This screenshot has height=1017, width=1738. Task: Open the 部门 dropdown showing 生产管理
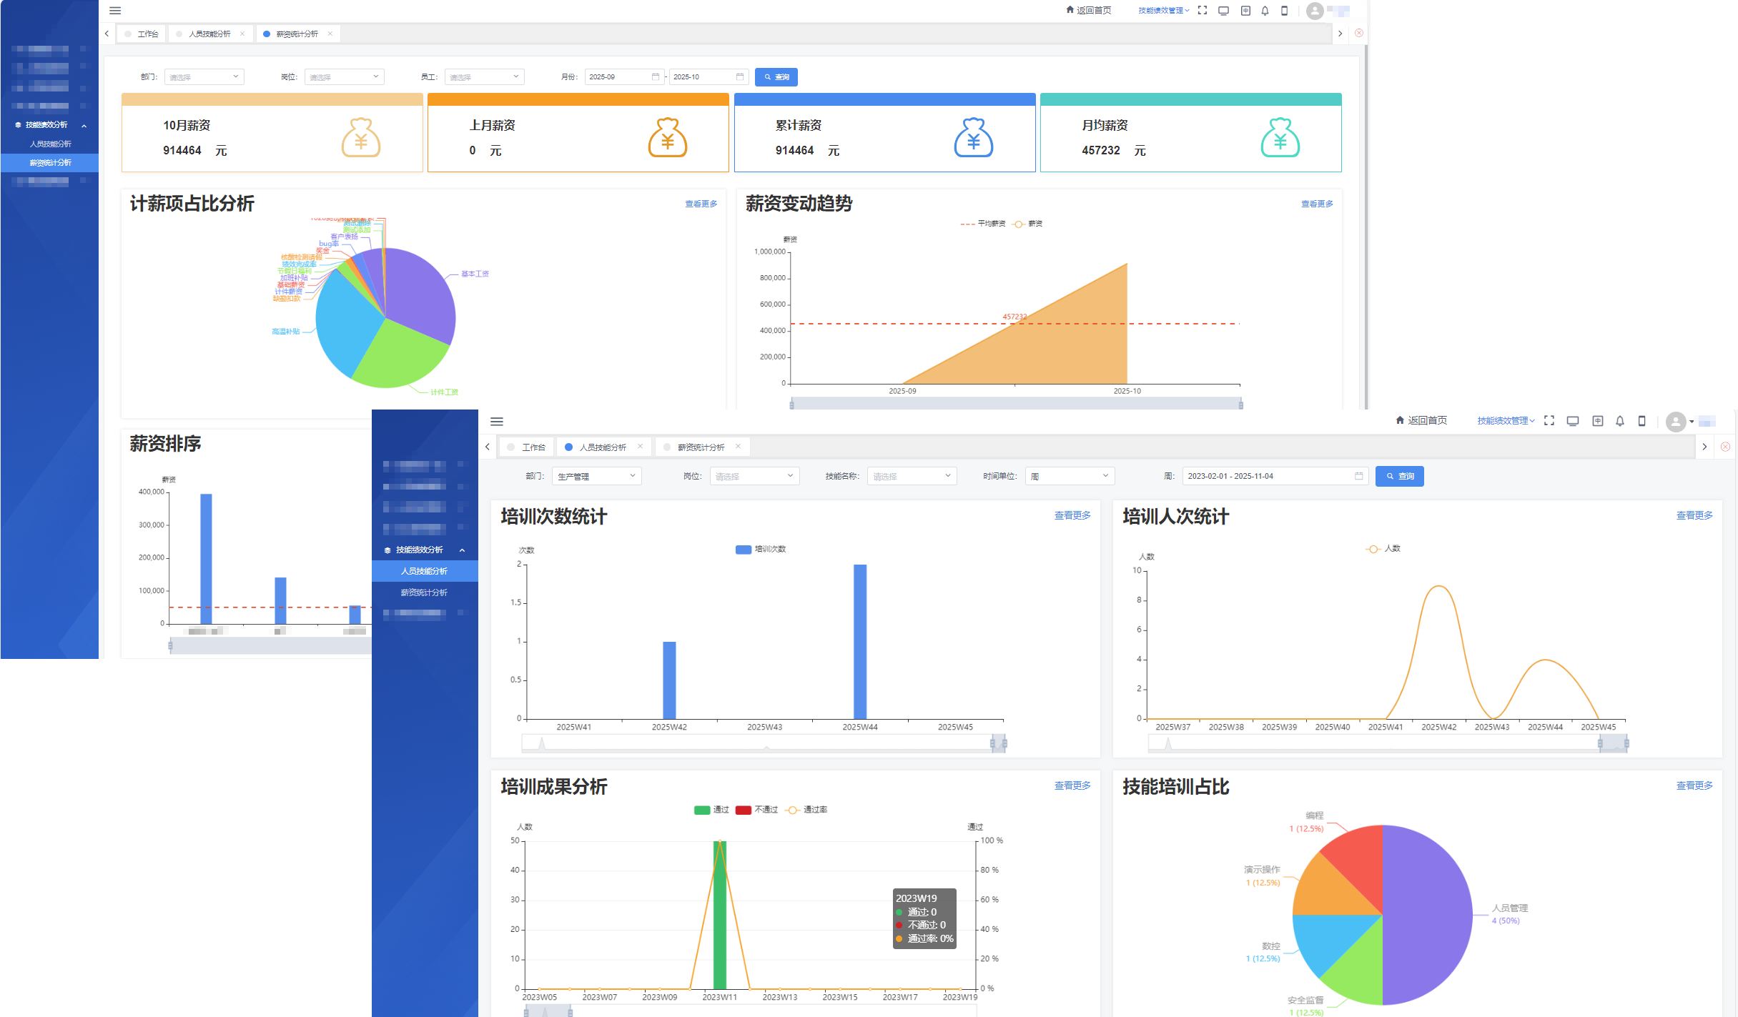coord(596,476)
